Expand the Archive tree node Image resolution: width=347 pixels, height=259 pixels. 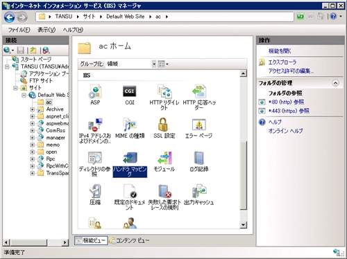pos(33,109)
